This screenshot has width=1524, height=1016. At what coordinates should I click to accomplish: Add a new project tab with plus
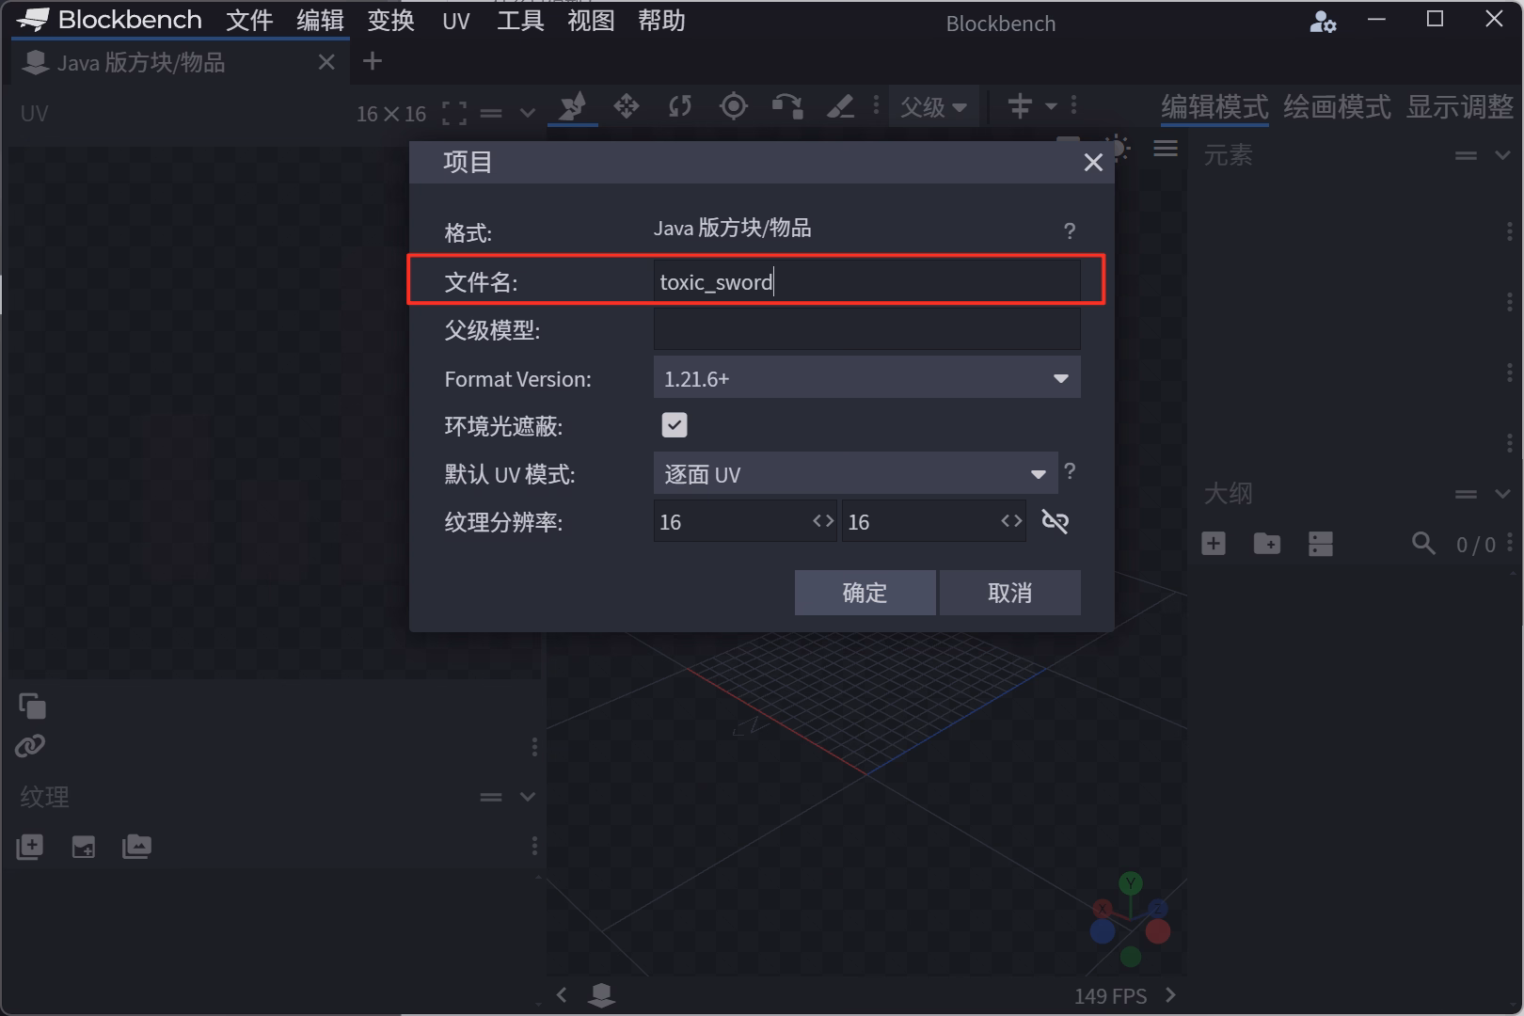point(373,61)
